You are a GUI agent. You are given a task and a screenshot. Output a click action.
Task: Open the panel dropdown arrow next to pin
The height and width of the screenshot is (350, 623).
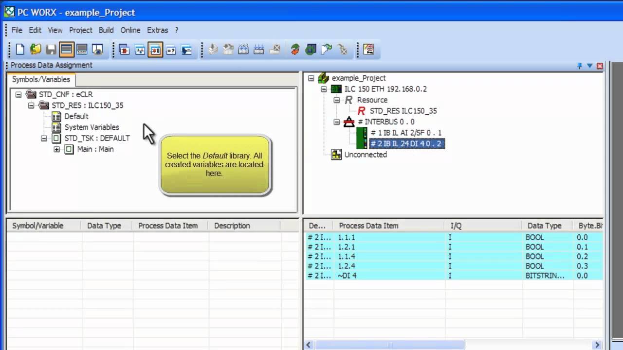[589, 66]
